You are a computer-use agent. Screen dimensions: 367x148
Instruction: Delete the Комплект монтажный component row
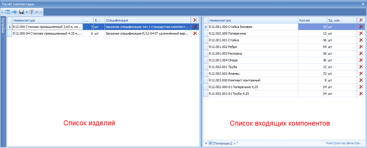click(361, 80)
